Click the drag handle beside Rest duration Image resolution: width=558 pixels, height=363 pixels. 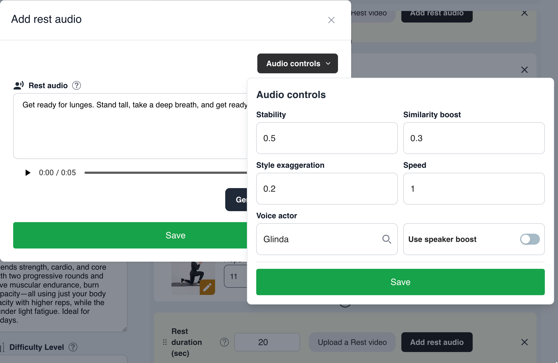point(165,342)
